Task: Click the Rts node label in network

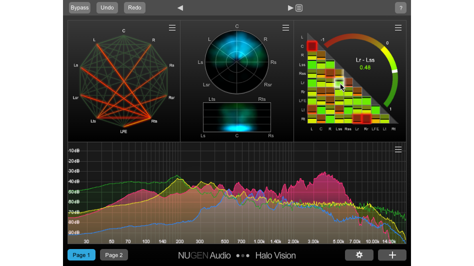Action: (x=154, y=121)
